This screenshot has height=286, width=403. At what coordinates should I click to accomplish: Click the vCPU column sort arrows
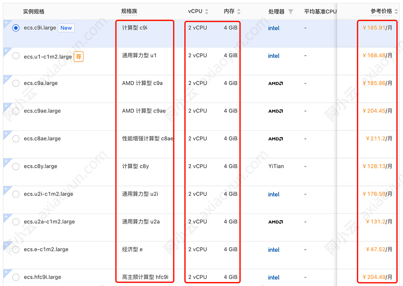[x=207, y=11]
